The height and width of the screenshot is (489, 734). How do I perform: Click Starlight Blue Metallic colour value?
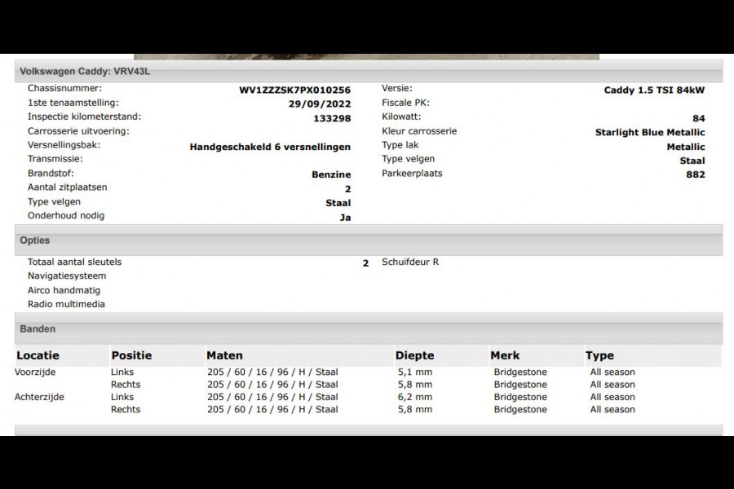tap(650, 132)
